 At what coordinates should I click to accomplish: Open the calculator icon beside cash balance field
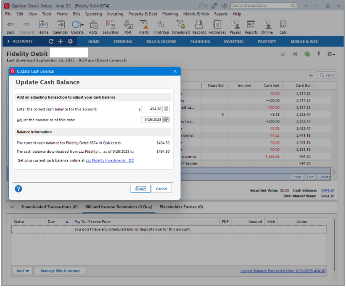(166, 109)
